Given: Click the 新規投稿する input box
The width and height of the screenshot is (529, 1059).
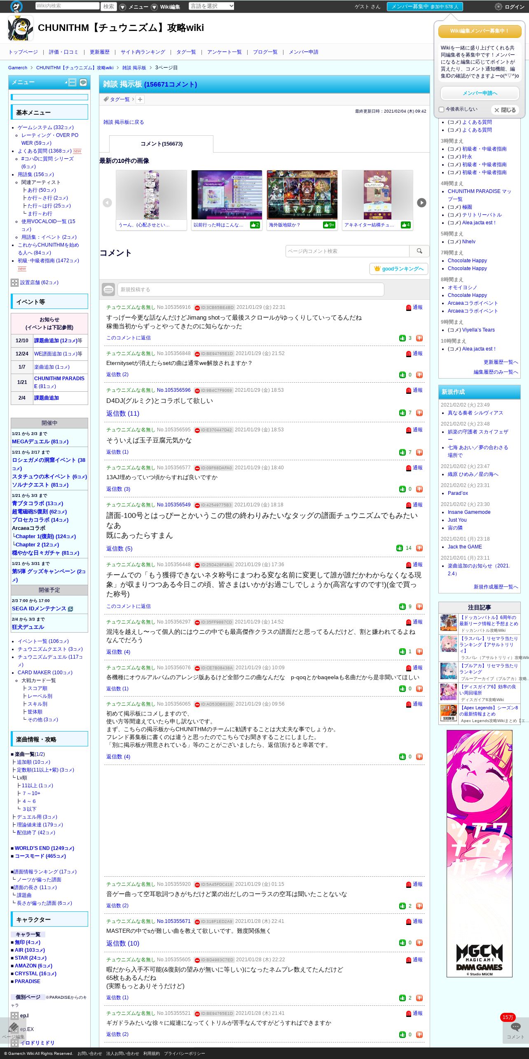Looking at the screenshot, I should (251, 289).
